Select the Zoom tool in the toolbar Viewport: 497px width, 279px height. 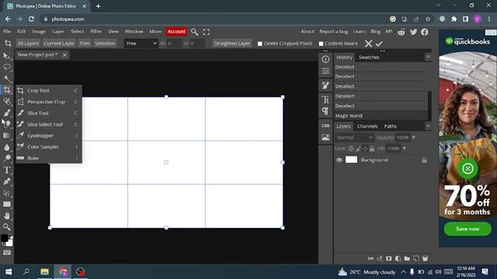point(7,227)
